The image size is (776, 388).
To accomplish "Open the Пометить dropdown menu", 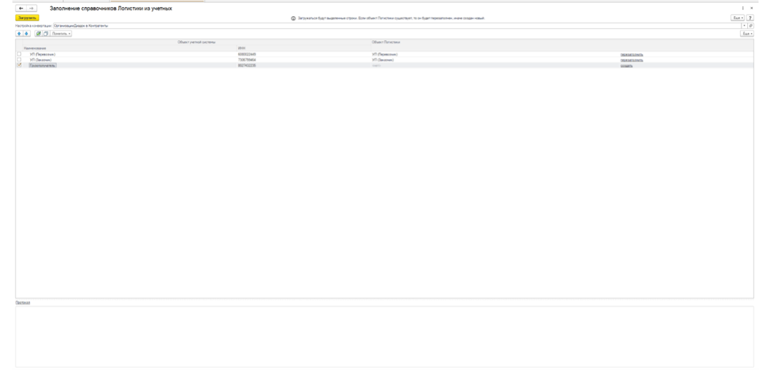I will click(x=61, y=34).
